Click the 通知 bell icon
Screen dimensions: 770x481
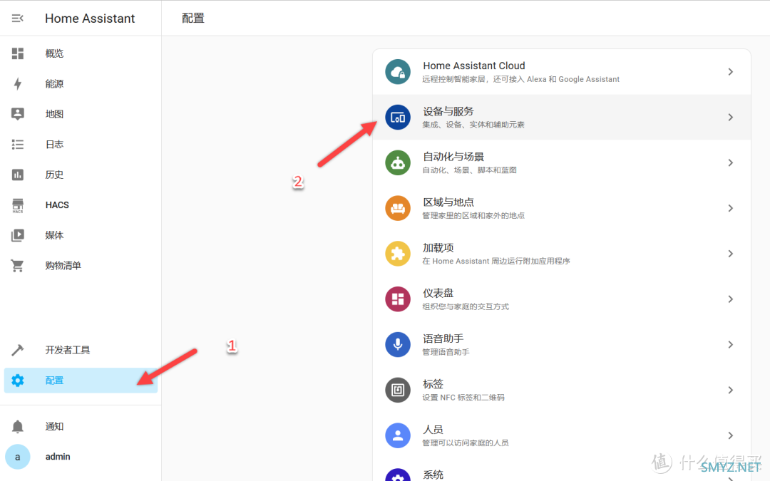click(x=18, y=427)
